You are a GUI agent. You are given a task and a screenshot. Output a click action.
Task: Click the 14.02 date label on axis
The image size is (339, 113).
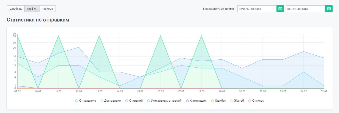coord(120,91)
